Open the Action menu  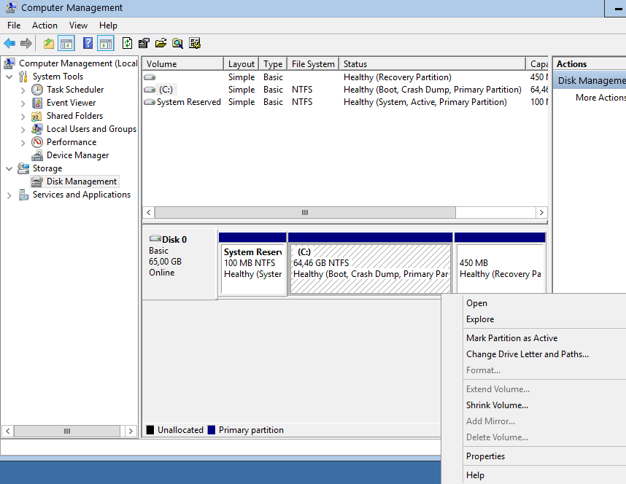tap(45, 26)
